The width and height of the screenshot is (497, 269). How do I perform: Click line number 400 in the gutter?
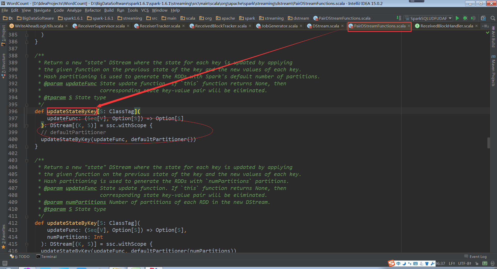13,139
